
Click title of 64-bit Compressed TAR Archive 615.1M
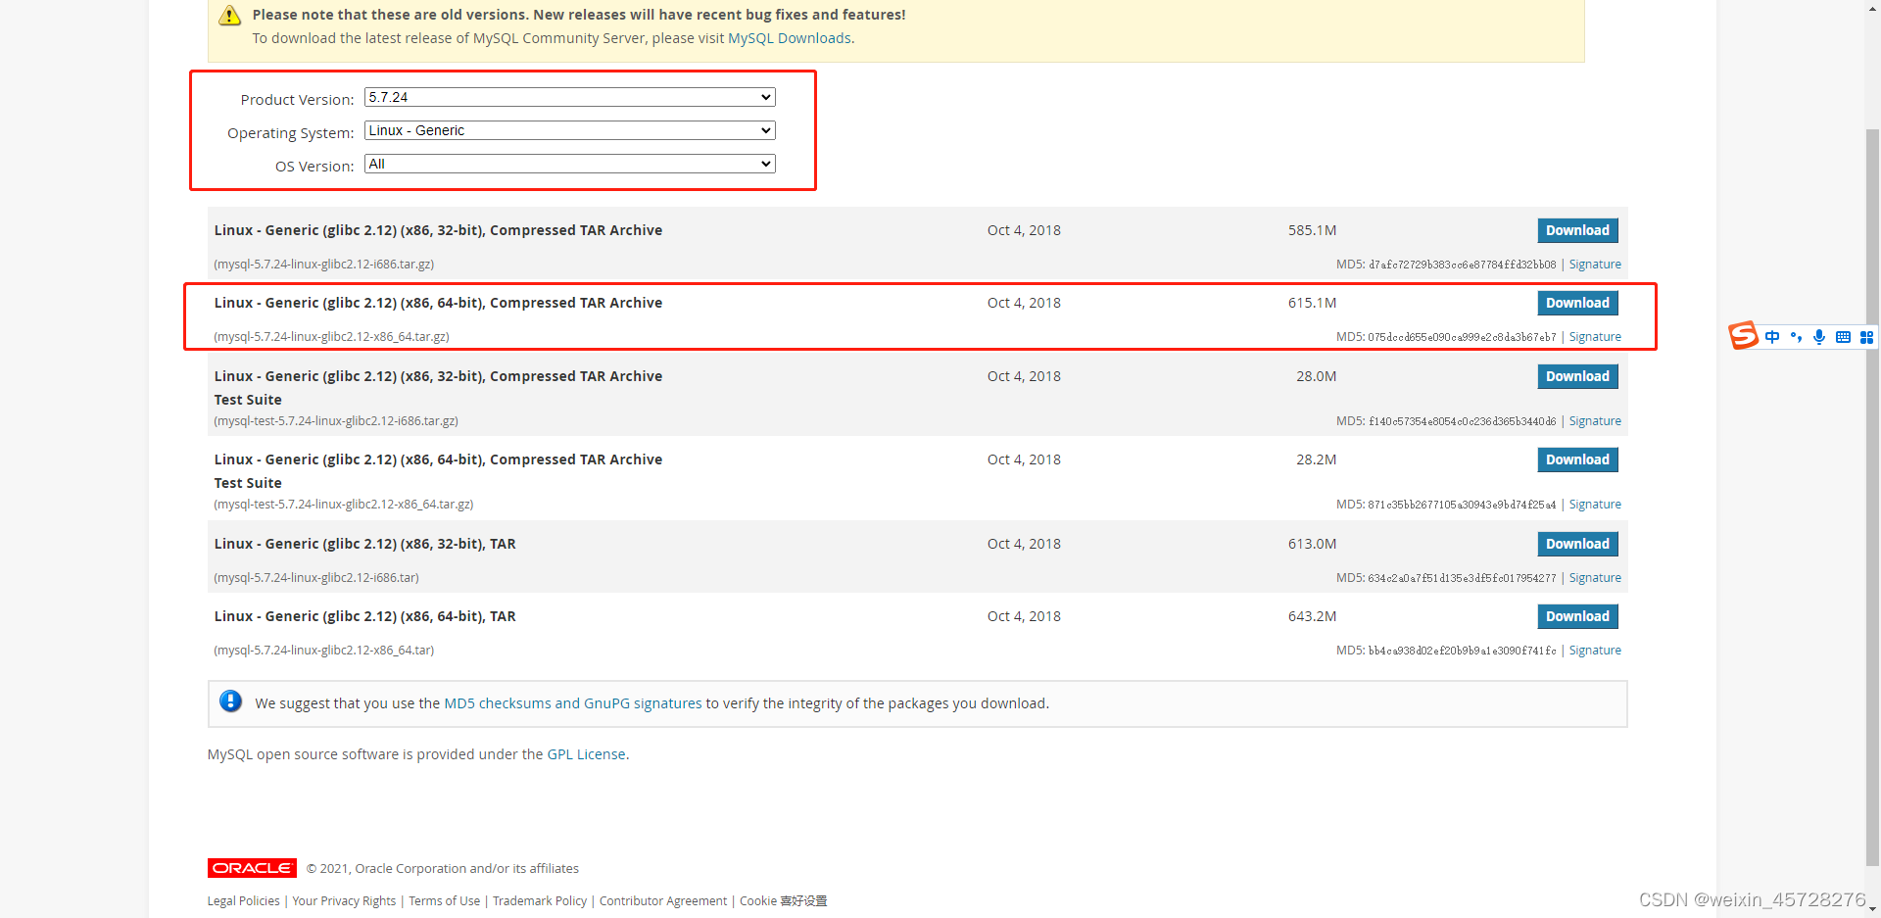click(x=438, y=303)
